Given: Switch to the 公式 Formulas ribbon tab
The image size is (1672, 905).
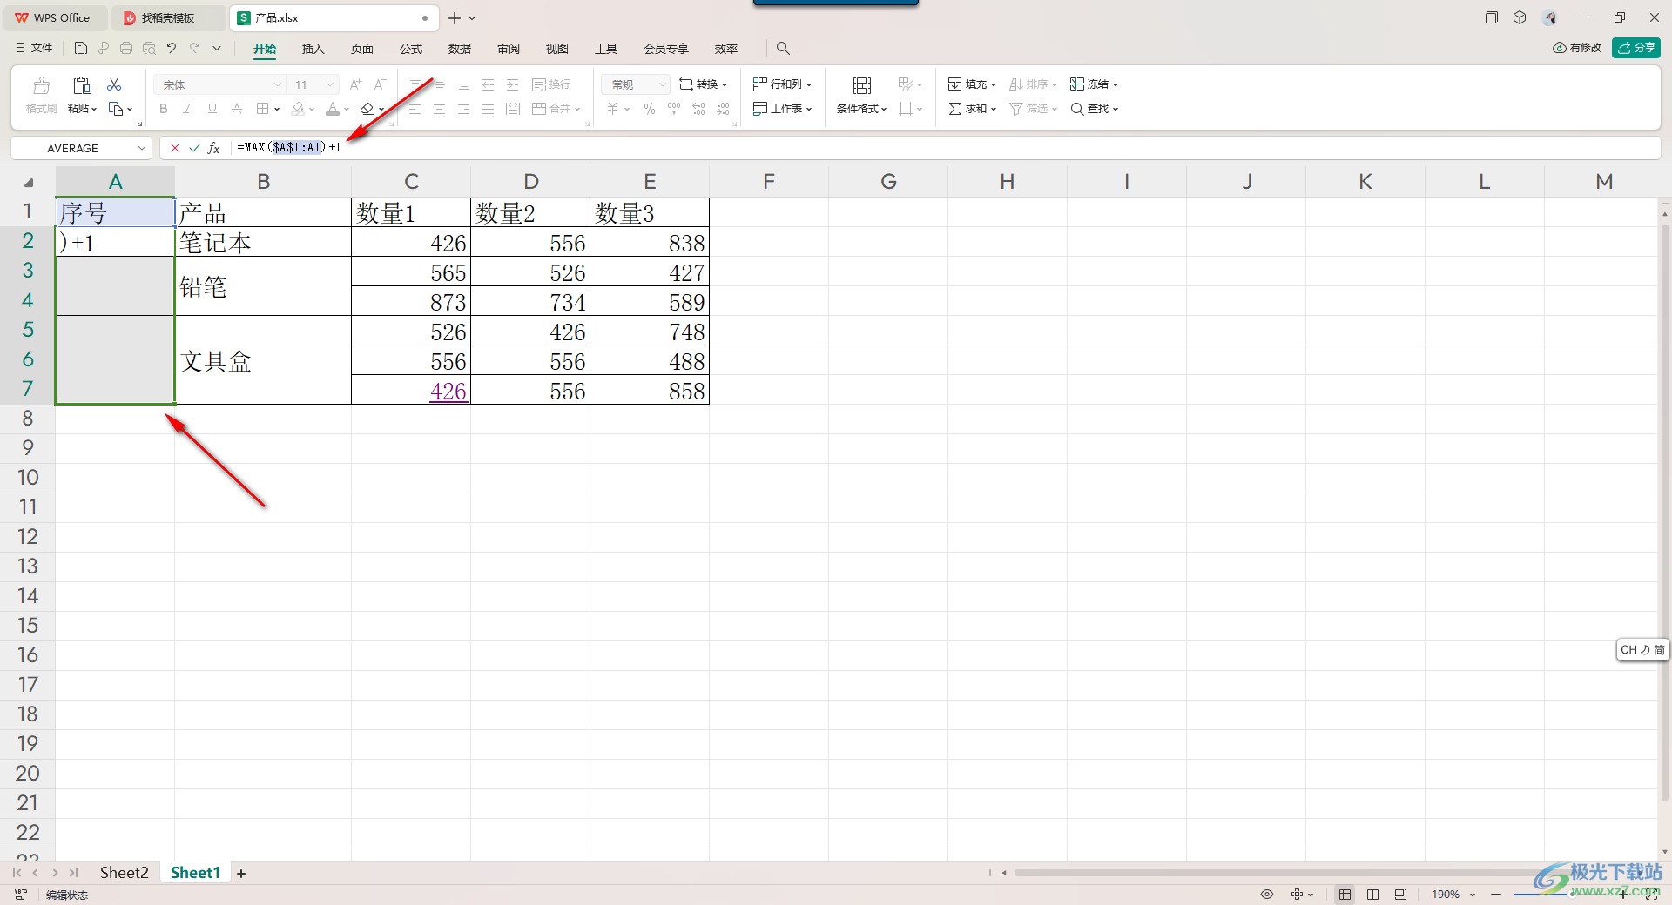Looking at the screenshot, I should (x=411, y=49).
